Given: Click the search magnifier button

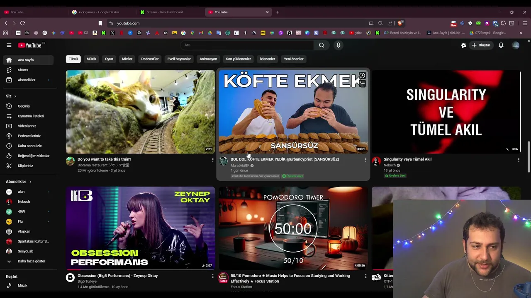Looking at the screenshot, I should coord(322,45).
